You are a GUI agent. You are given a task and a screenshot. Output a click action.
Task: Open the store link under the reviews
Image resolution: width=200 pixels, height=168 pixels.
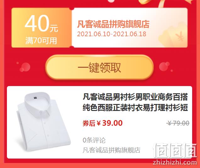point(112,150)
